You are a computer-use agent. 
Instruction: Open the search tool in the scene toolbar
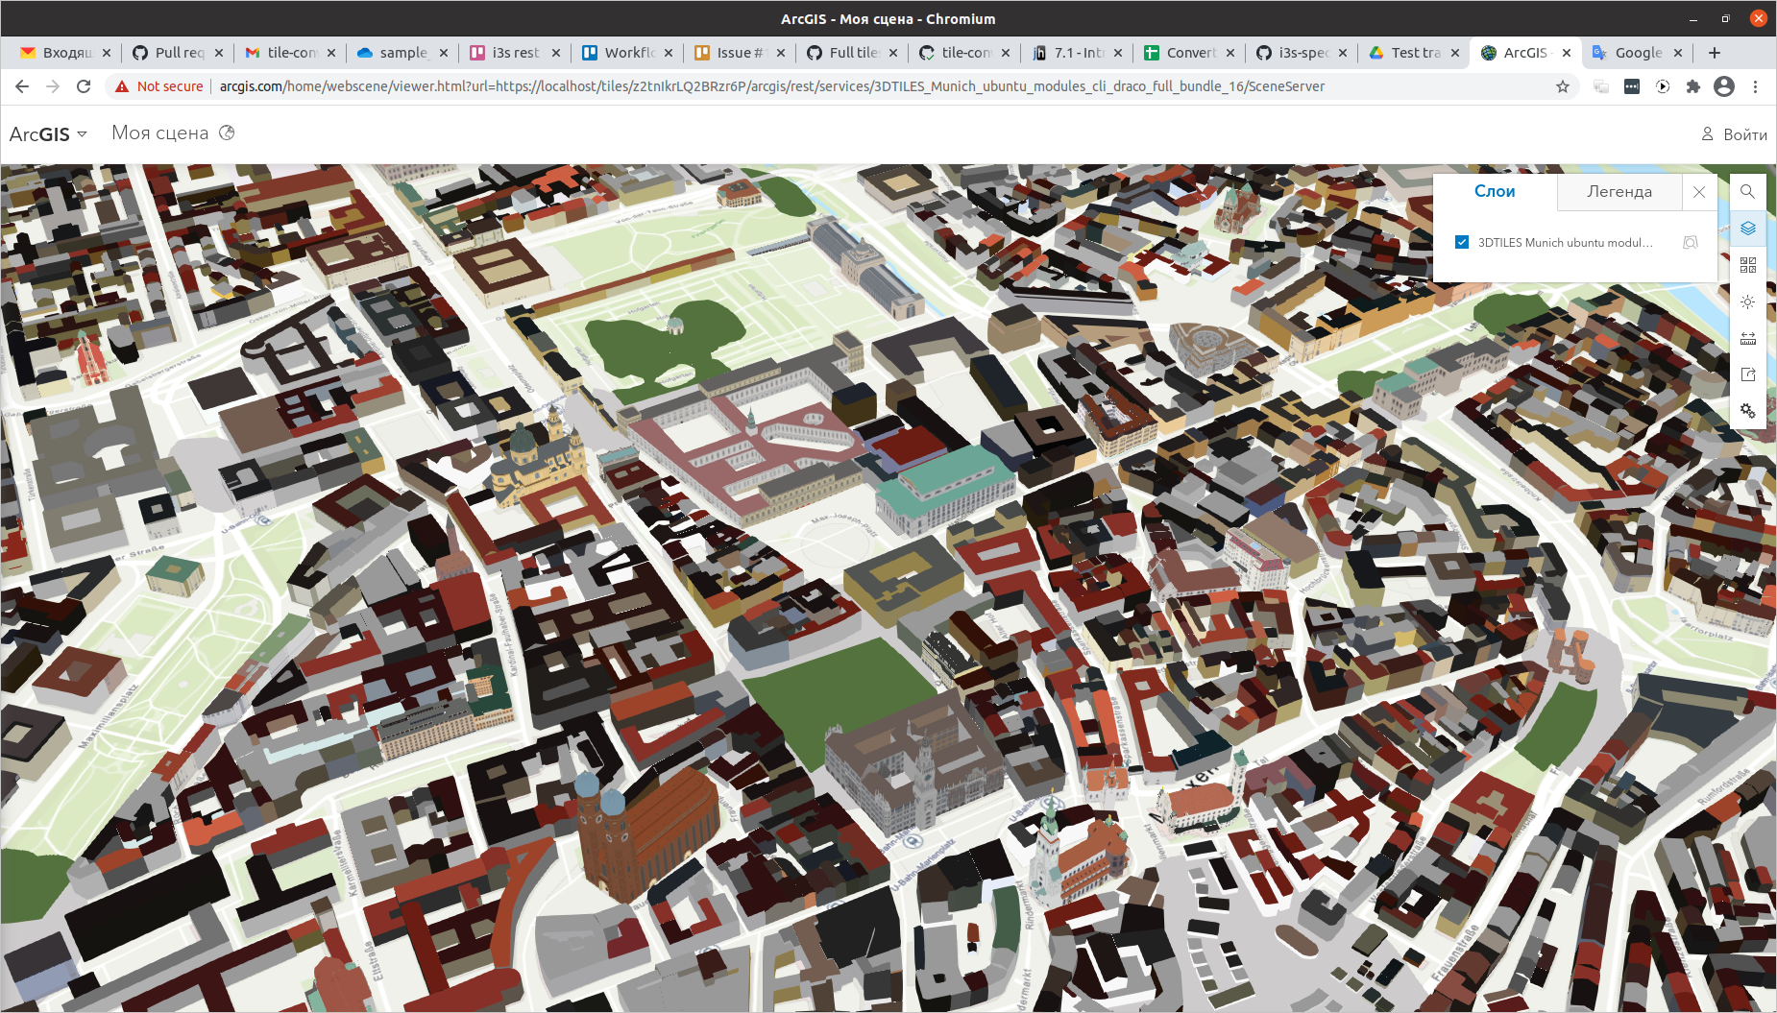tap(1748, 191)
